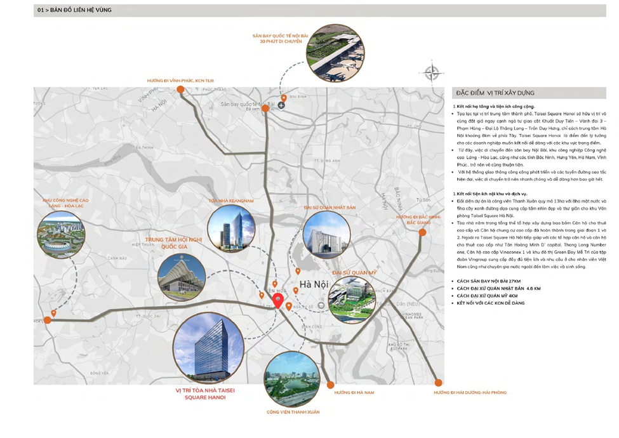619x438 pixels.
Task: Click 'HIỆP THUẬN' map label
Action: tap(143, 244)
